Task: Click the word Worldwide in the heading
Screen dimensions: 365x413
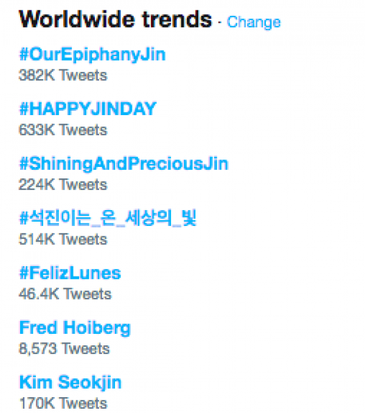Action: [x=77, y=19]
